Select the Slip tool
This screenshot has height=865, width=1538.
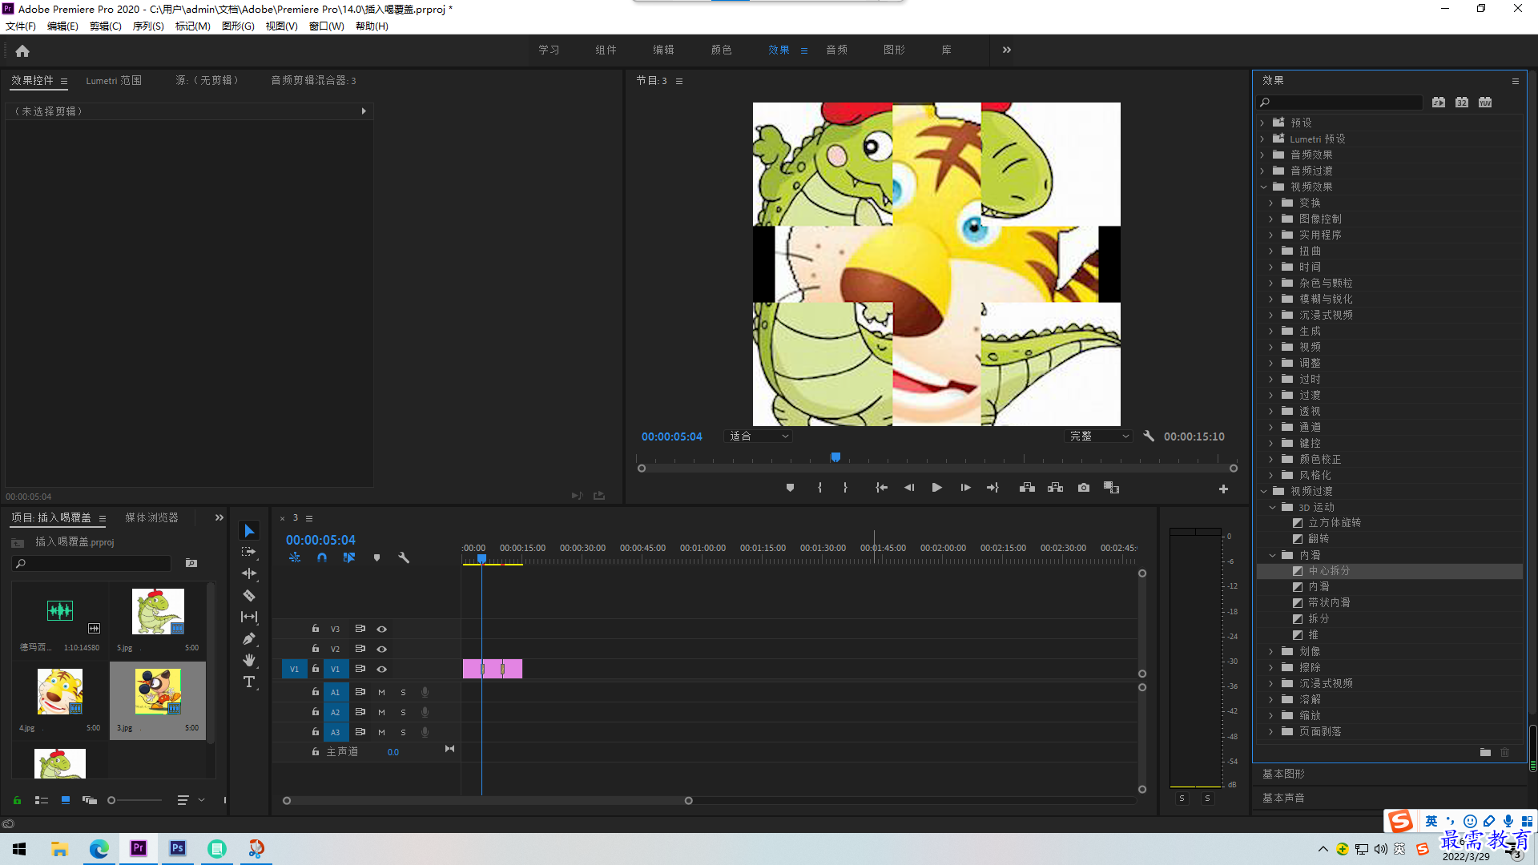click(x=249, y=617)
